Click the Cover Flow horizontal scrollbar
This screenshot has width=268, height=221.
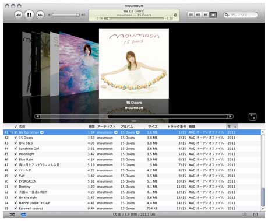[x=134, y=117]
